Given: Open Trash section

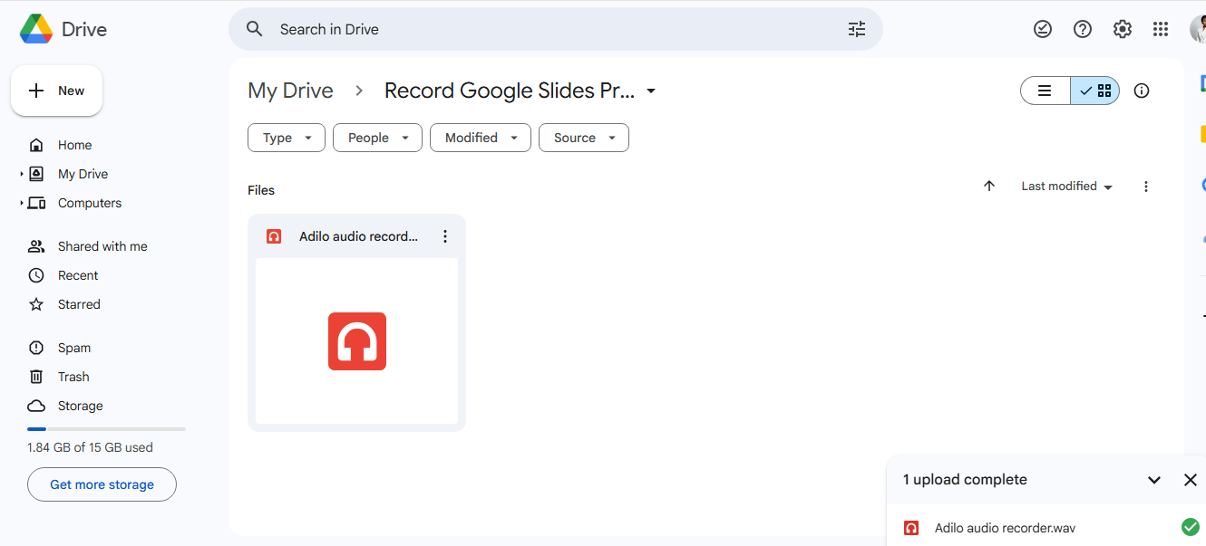Looking at the screenshot, I should (73, 377).
